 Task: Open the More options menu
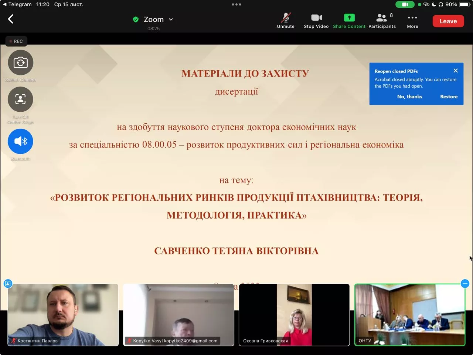[x=412, y=20]
